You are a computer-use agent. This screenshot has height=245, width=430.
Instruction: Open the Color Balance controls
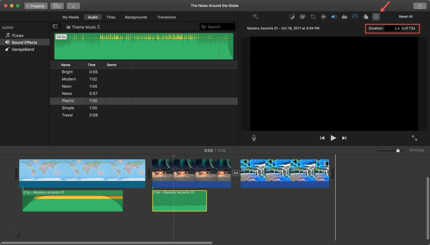coord(292,16)
